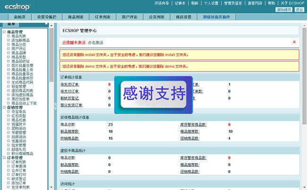Open the 部分发货订单 link
This screenshot has width=307, height=190.
tap(72, 105)
